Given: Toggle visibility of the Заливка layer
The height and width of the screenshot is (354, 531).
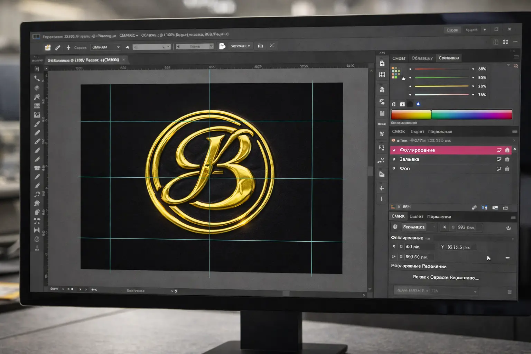Looking at the screenshot, I should point(394,159).
